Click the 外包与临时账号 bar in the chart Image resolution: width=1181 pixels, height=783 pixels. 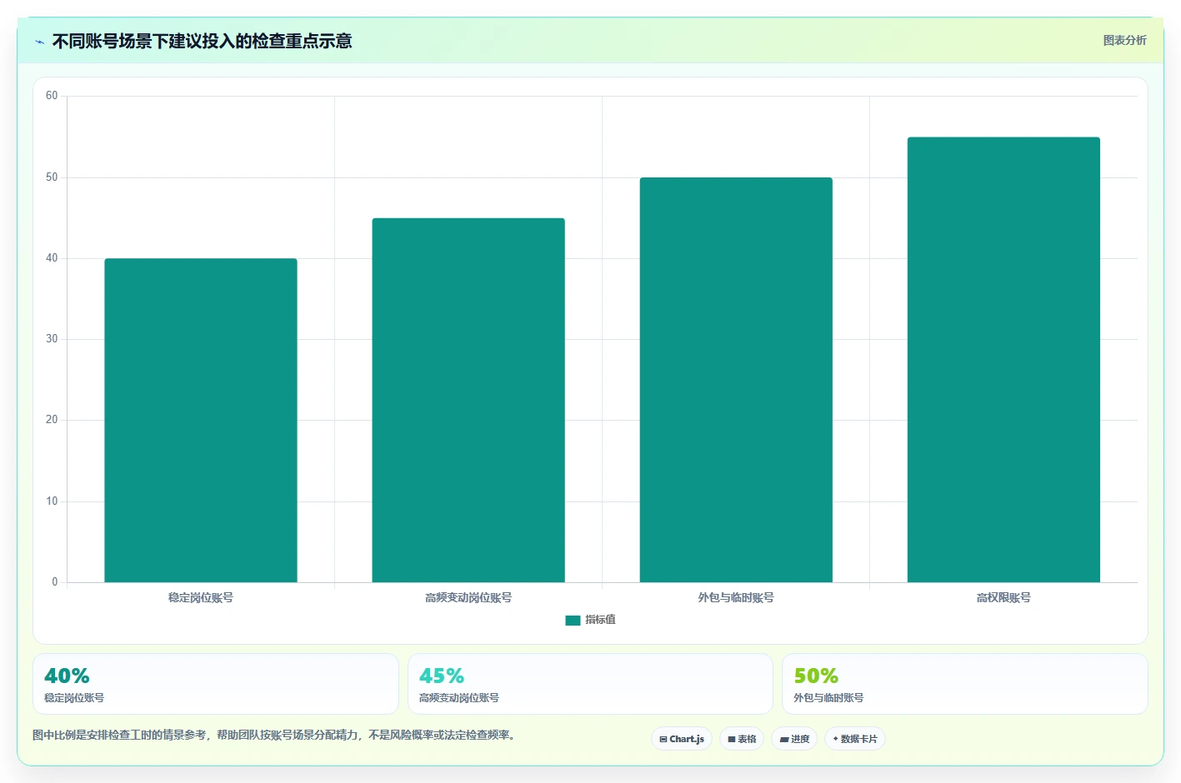click(x=736, y=380)
